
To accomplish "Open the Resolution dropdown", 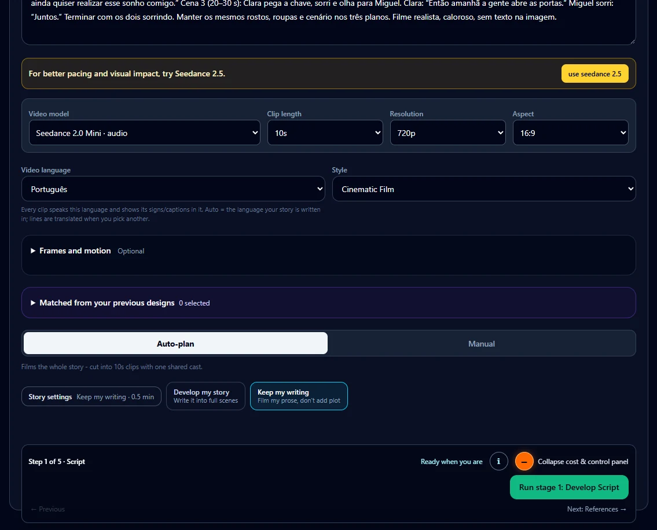I will point(448,133).
